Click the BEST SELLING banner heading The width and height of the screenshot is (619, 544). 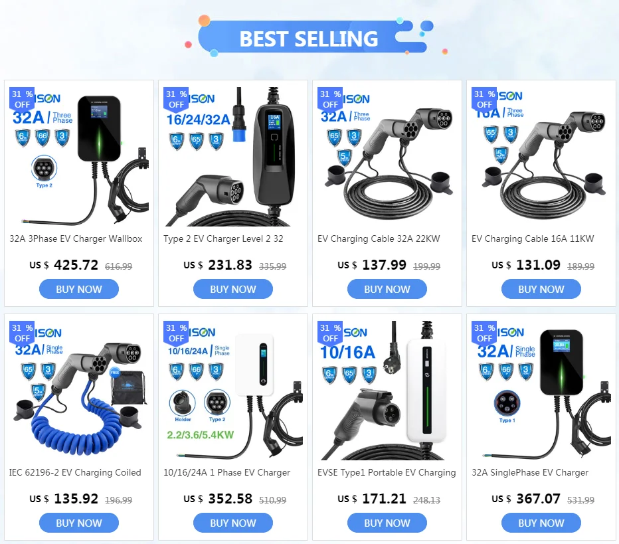point(309,39)
